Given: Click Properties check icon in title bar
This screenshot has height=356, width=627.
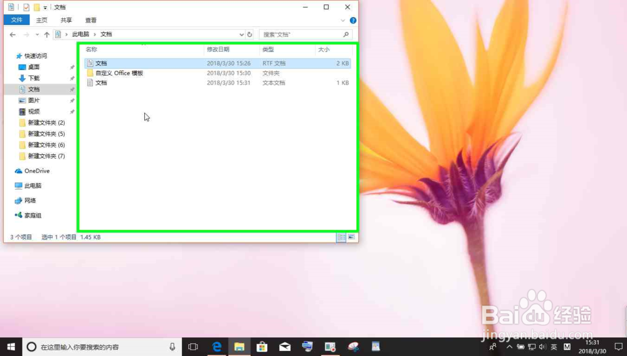Looking at the screenshot, I should (26, 7).
